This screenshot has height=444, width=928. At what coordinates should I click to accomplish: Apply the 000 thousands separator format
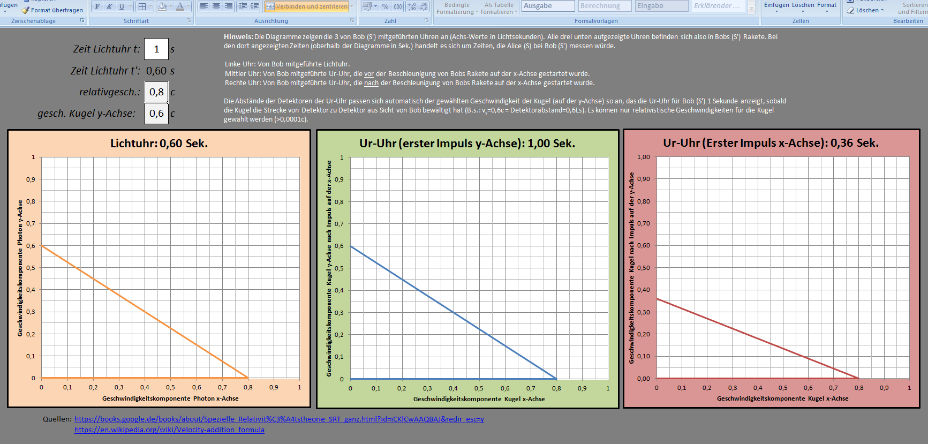coord(398,6)
